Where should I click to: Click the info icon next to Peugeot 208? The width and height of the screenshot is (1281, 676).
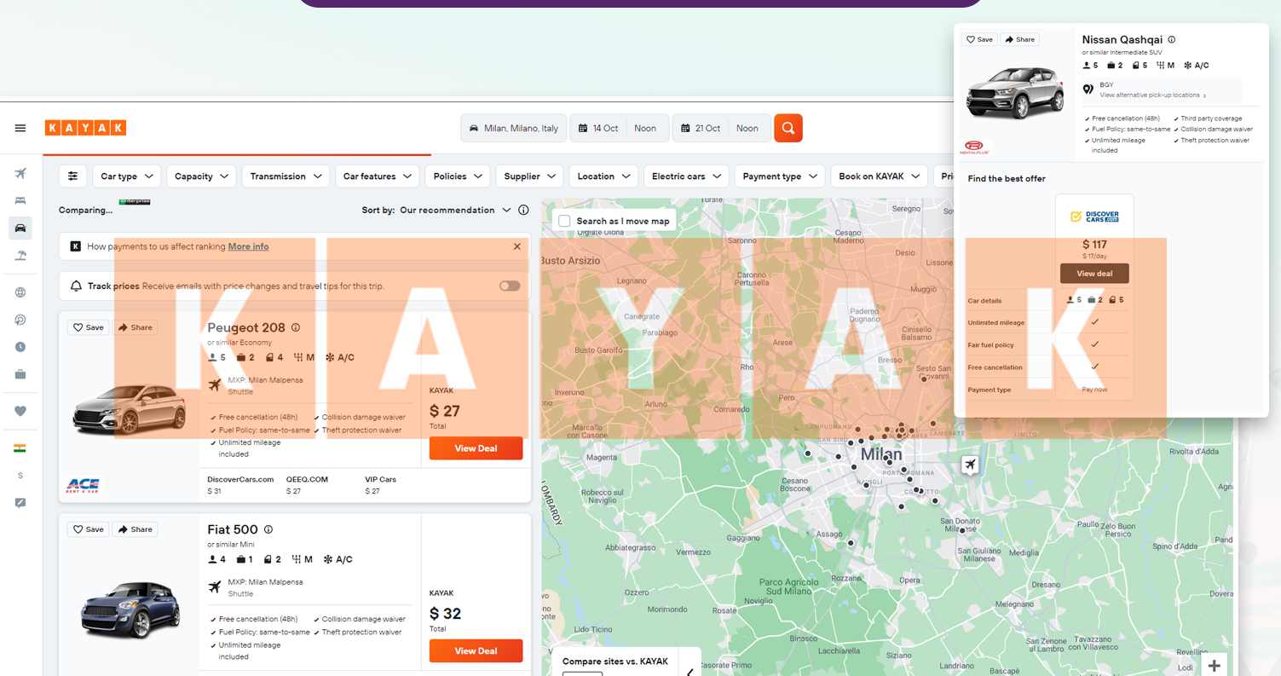coord(296,328)
